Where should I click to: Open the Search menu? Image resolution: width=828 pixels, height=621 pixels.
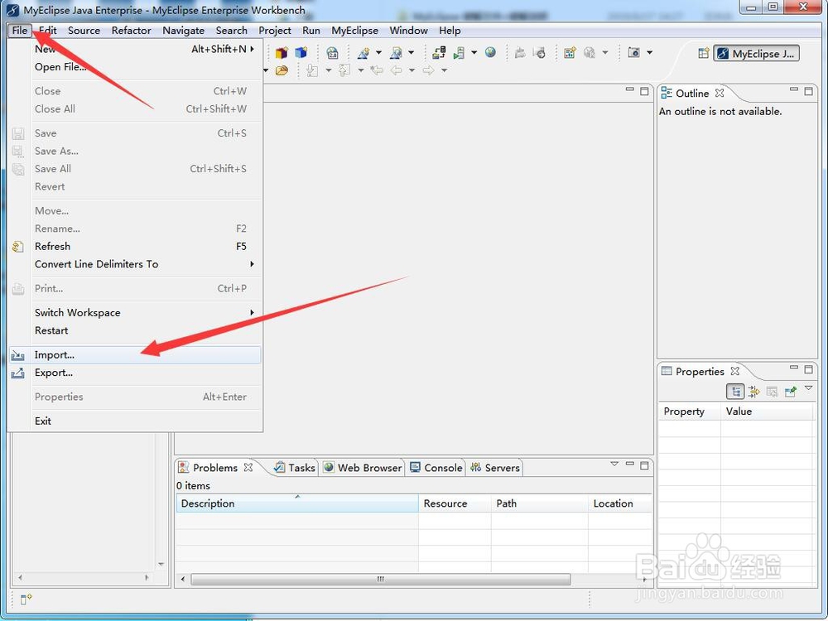click(x=231, y=31)
